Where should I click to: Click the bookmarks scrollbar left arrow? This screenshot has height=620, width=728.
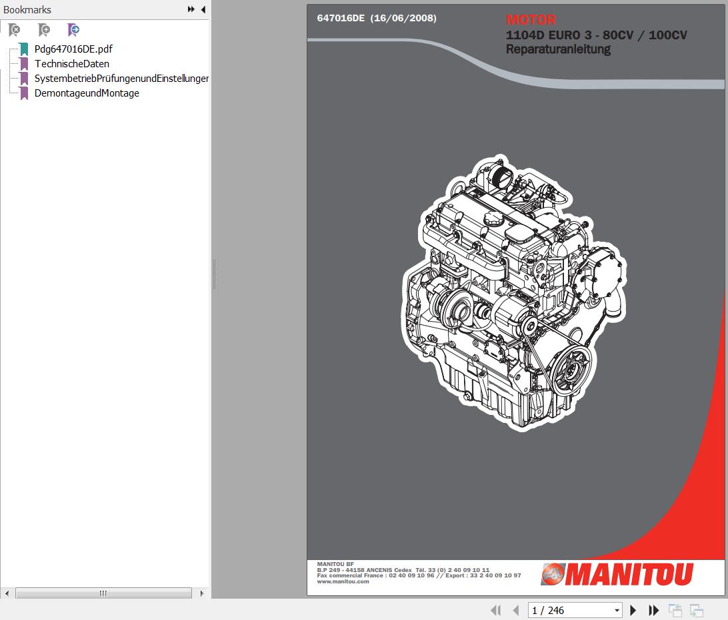click(x=7, y=593)
